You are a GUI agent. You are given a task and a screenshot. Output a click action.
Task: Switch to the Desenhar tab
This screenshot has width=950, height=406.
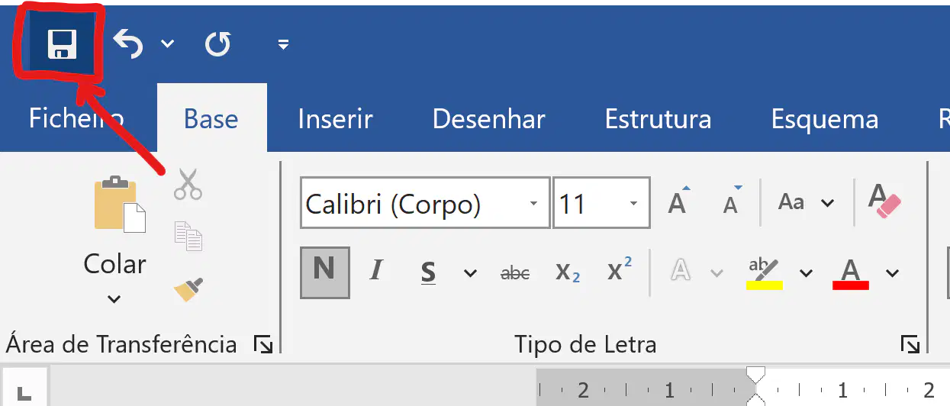coord(488,119)
